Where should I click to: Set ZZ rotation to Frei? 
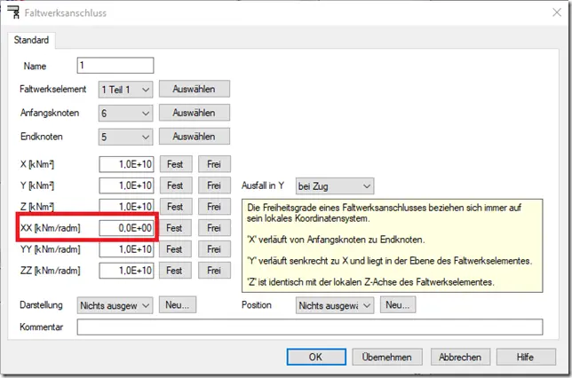click(x=214, y=270)
